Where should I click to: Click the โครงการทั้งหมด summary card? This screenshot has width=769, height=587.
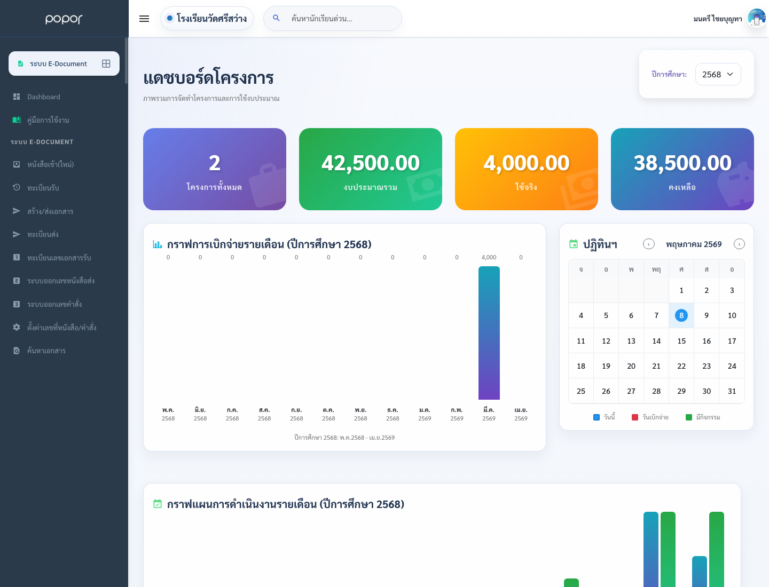coord(215,169)
